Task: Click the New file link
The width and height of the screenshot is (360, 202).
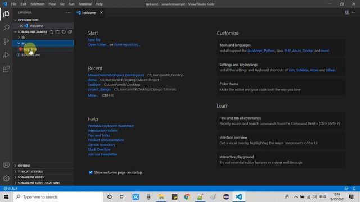Action: pos(94,40)
